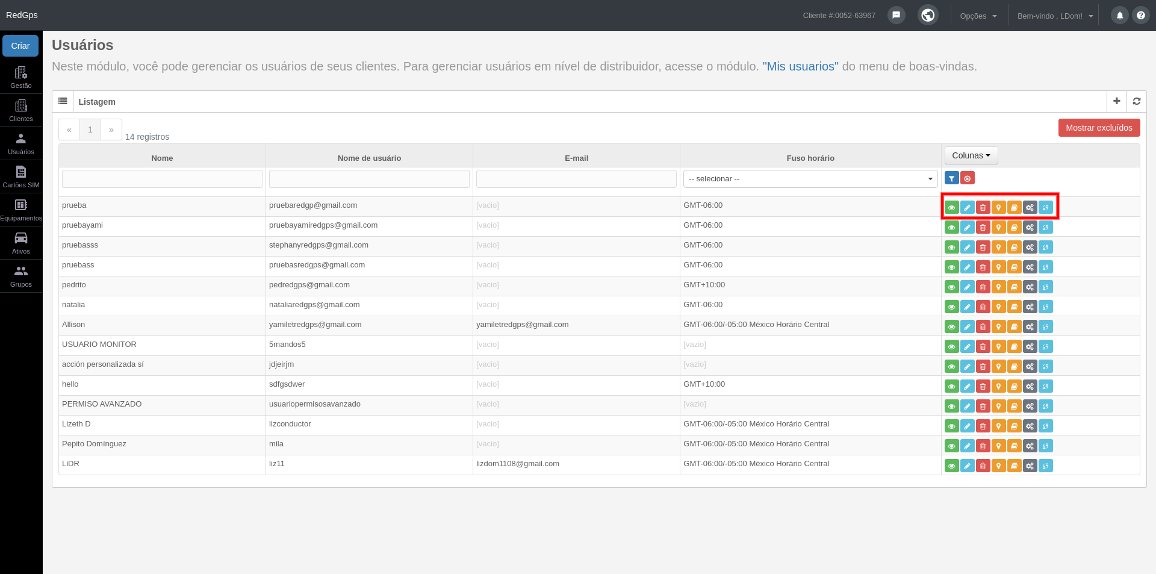The image size is (1156, 574).
Task: Expand the Bem-vindo, LDom! user menu
Action: click(1055, 16)
